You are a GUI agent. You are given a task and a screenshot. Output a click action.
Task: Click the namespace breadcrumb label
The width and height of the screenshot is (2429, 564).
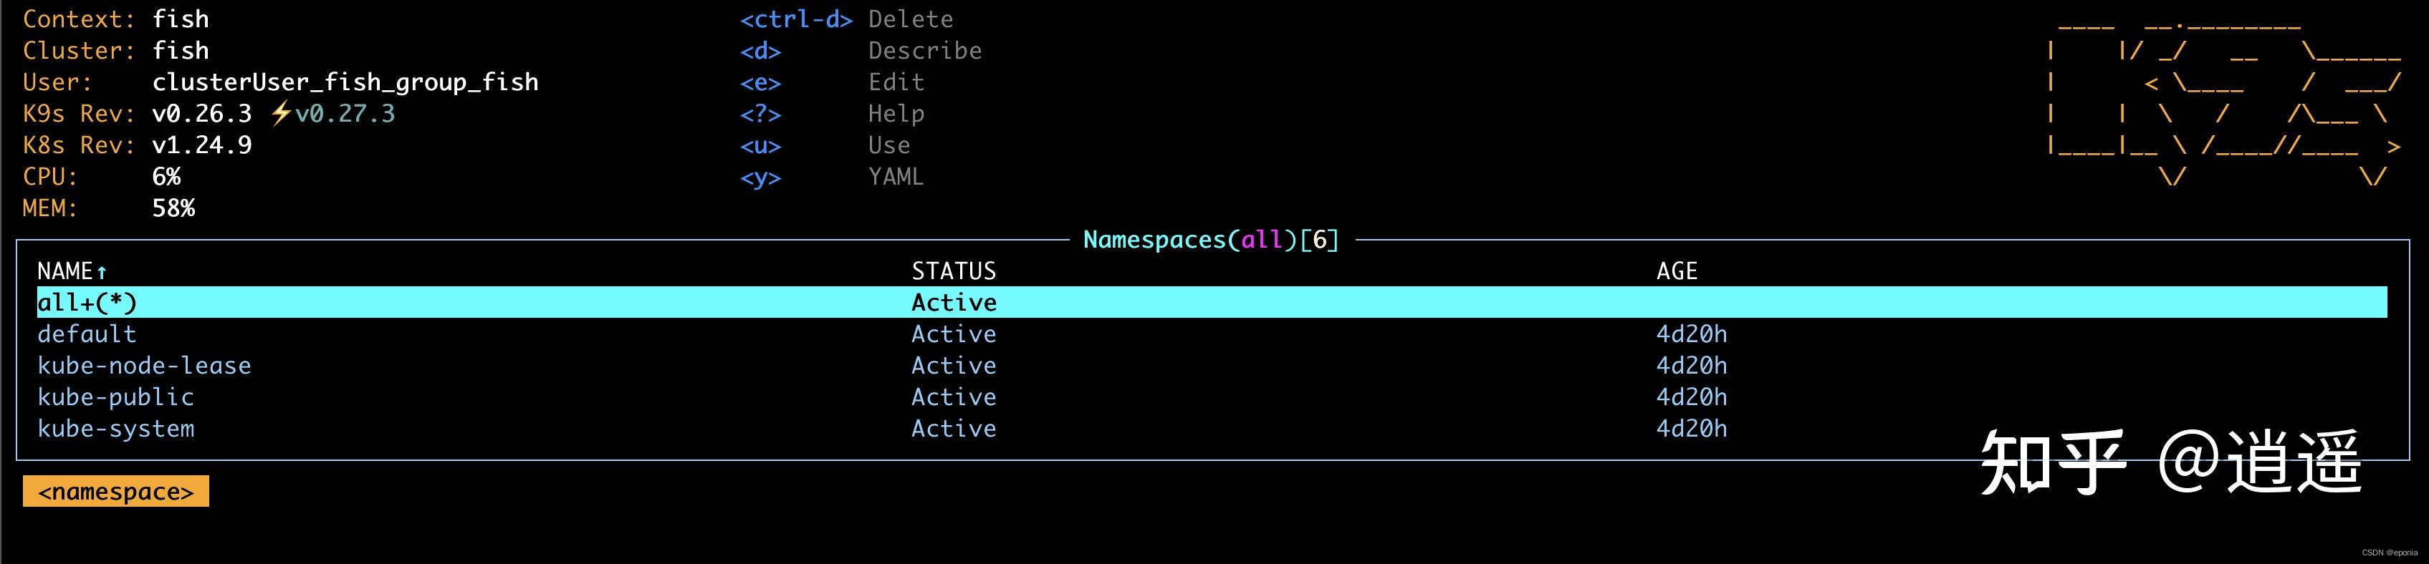coord(116,492)
